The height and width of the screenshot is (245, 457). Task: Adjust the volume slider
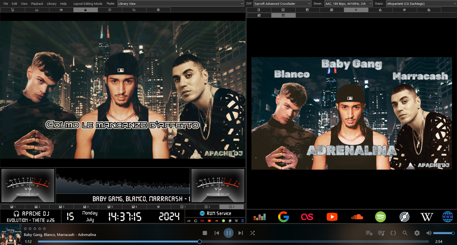tap(444, 233)
